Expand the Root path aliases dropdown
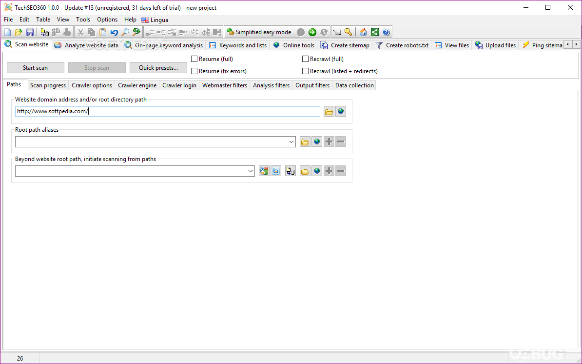The image size is (582, 364). point(291,142)
